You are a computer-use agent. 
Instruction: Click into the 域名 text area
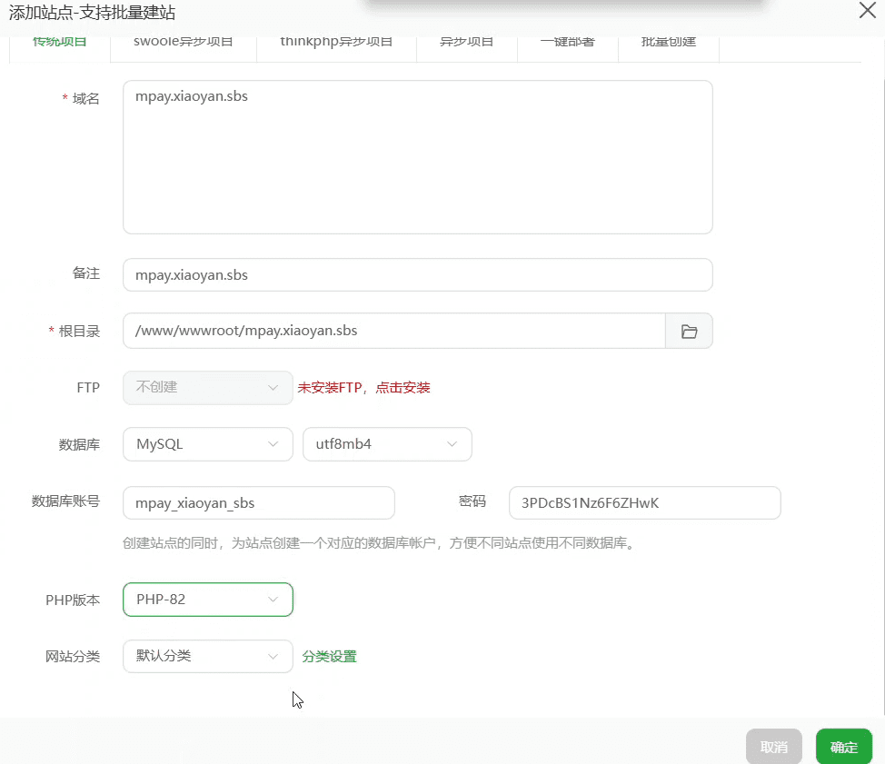[417, 156]
